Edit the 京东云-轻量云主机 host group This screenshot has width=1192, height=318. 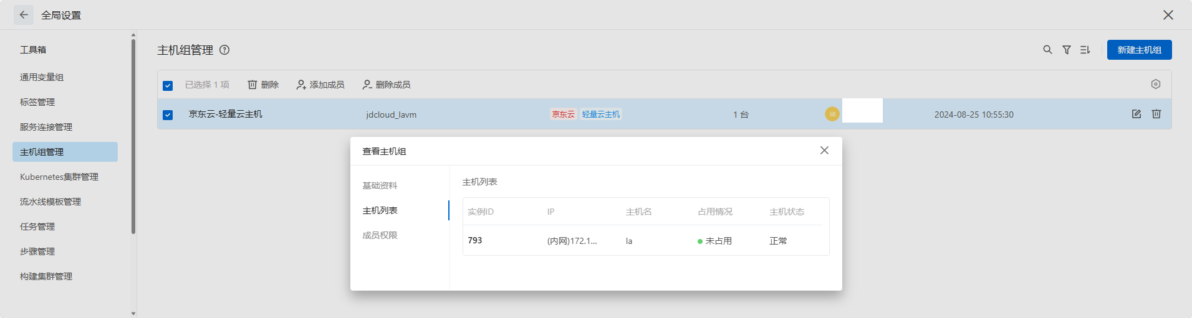pyautogui.click(x=1137, y=114)
